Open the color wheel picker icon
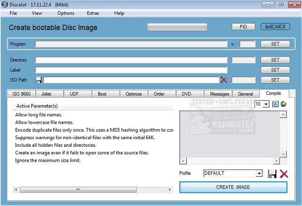The width and height of the screenshot is (302, 206). [284, 104]
